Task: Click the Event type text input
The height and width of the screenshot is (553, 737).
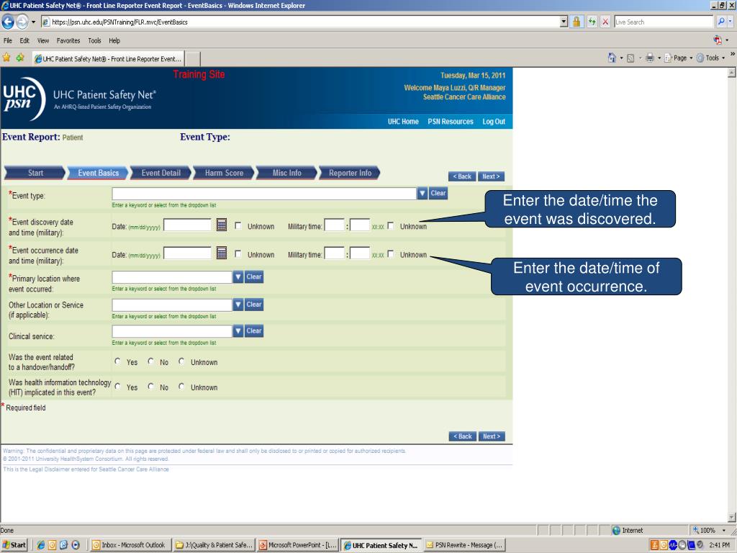Action: tap(264, 193)
